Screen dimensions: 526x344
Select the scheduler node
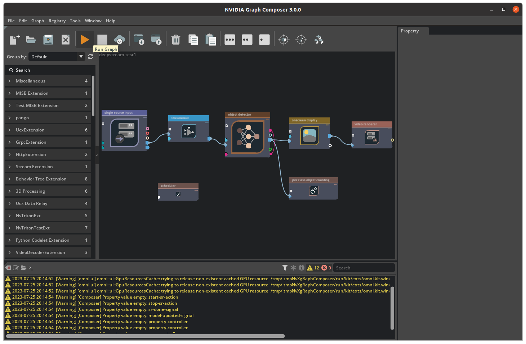click(x=178, y=192)
